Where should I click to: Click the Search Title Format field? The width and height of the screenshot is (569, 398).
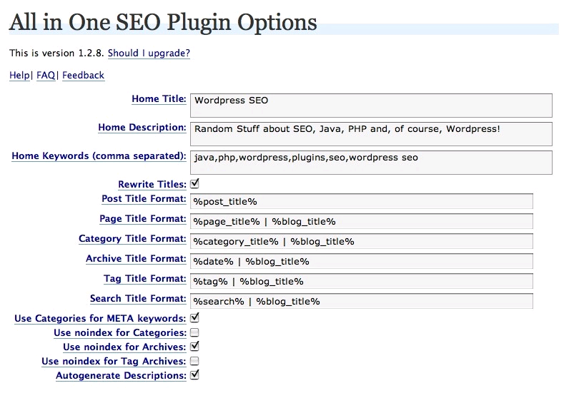click(361, 301)
